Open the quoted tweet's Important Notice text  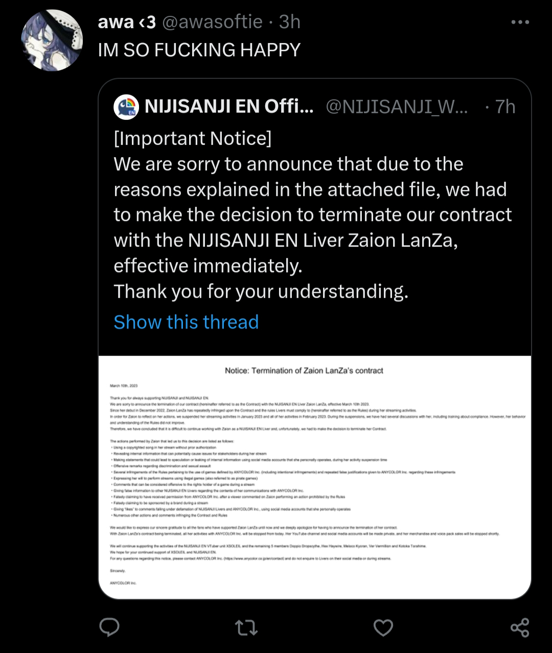pos(193,138)
